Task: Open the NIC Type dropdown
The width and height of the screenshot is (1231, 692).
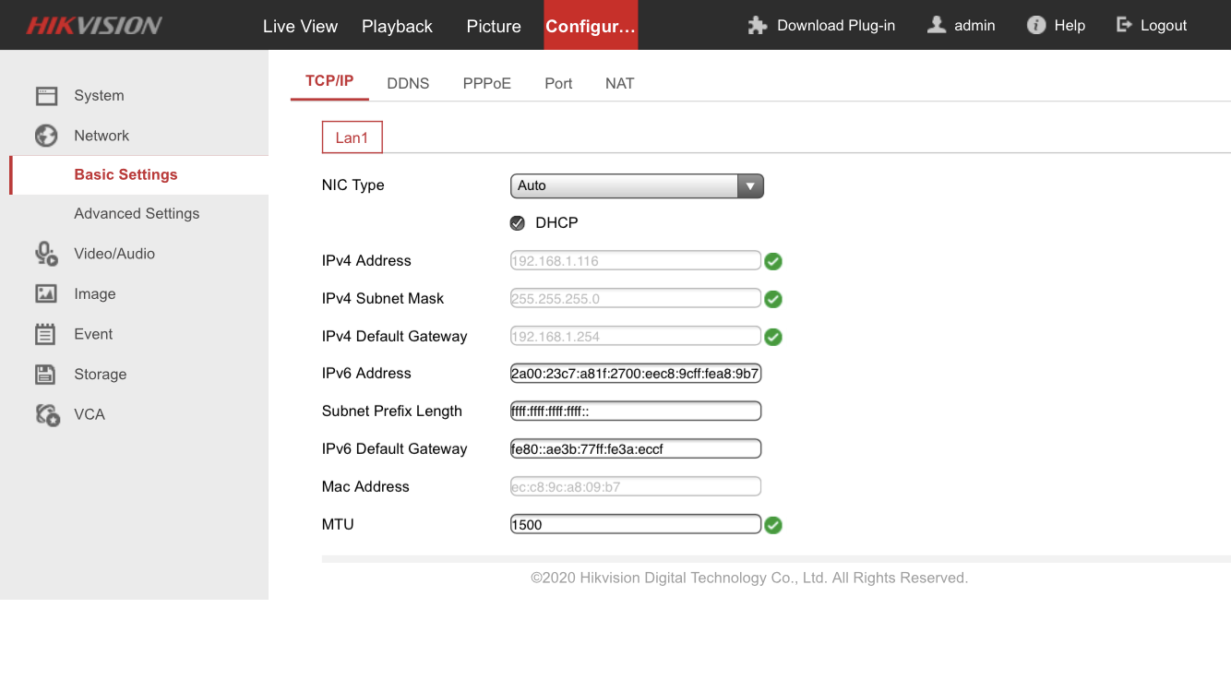Action: 637,185
